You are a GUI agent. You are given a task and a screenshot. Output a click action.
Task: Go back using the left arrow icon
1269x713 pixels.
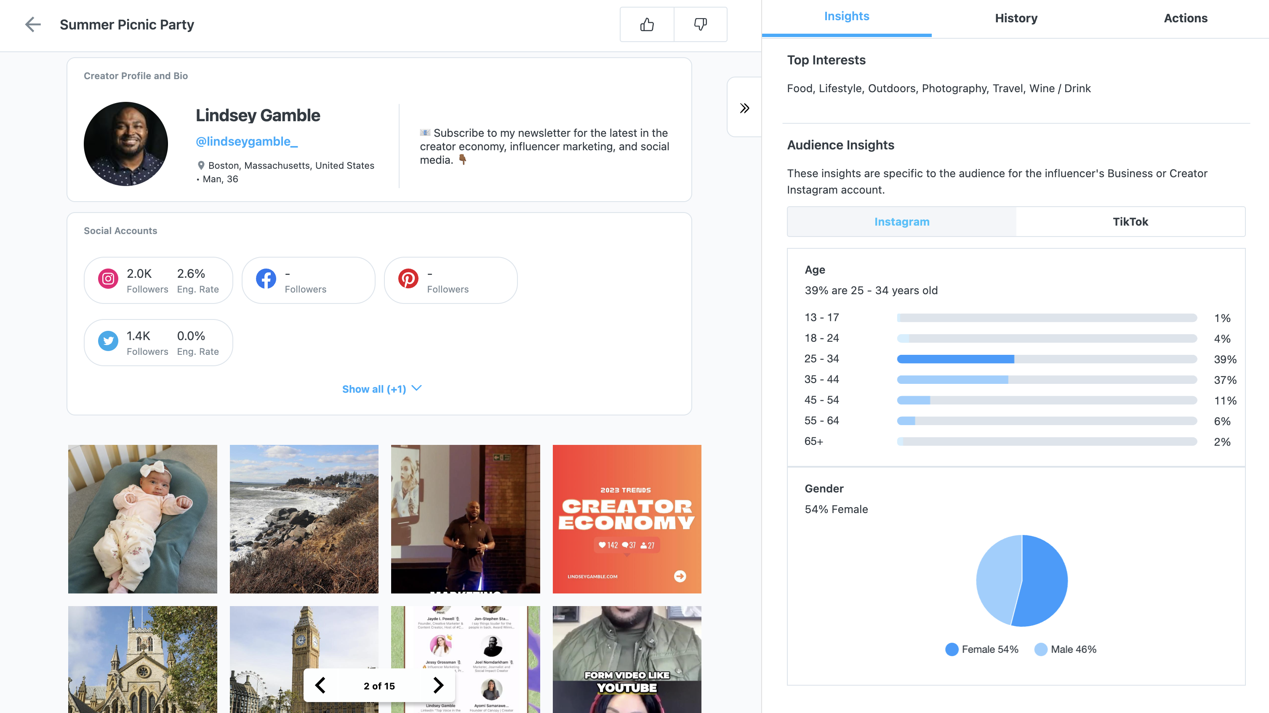tap(32, 24)
